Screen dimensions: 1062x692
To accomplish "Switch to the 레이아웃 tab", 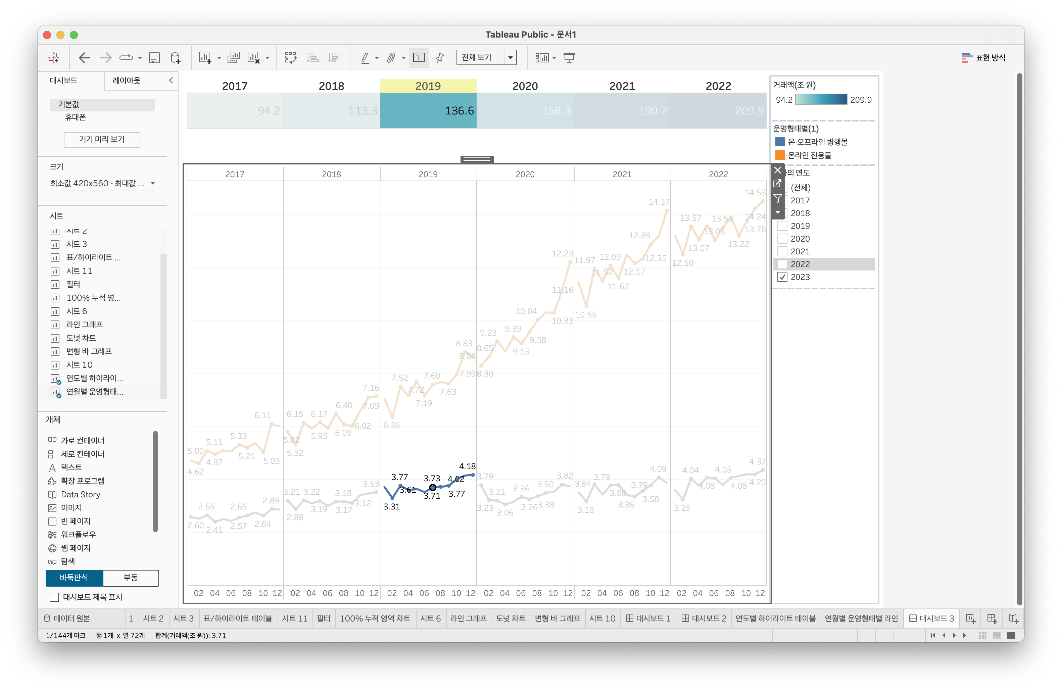I will (x=126, y=80).
